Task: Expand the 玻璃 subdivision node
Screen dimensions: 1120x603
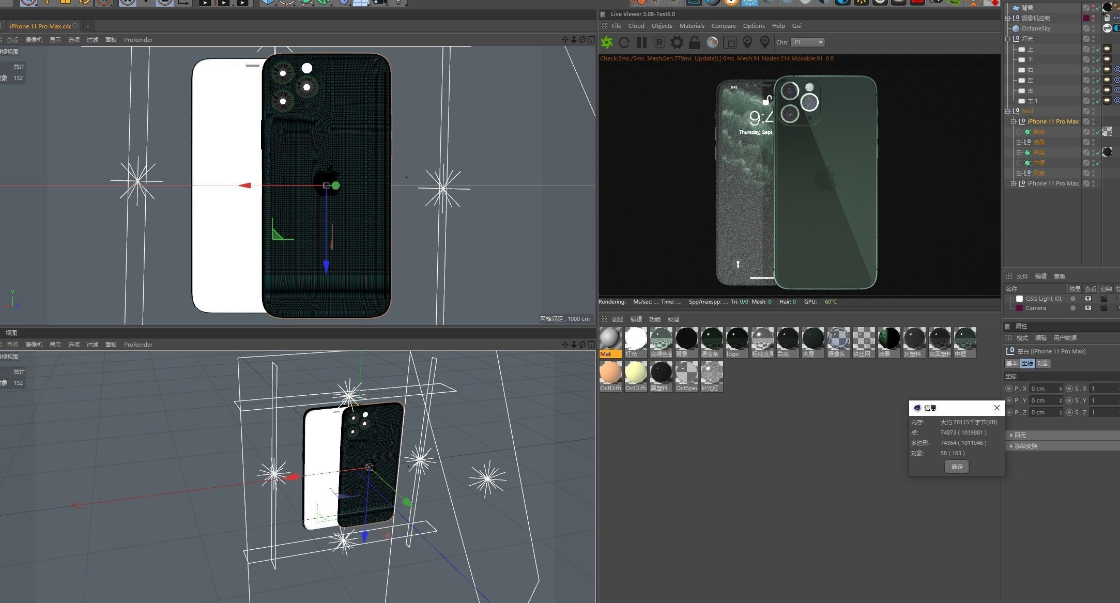Action: [x=1019, y=132]
